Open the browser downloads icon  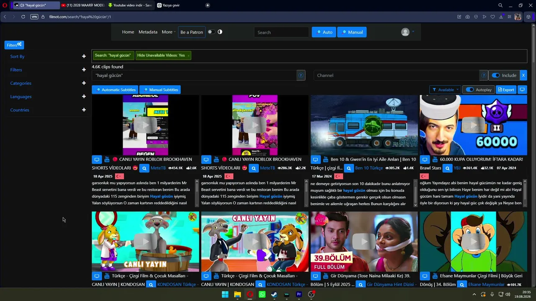click(x=501, y=17)
